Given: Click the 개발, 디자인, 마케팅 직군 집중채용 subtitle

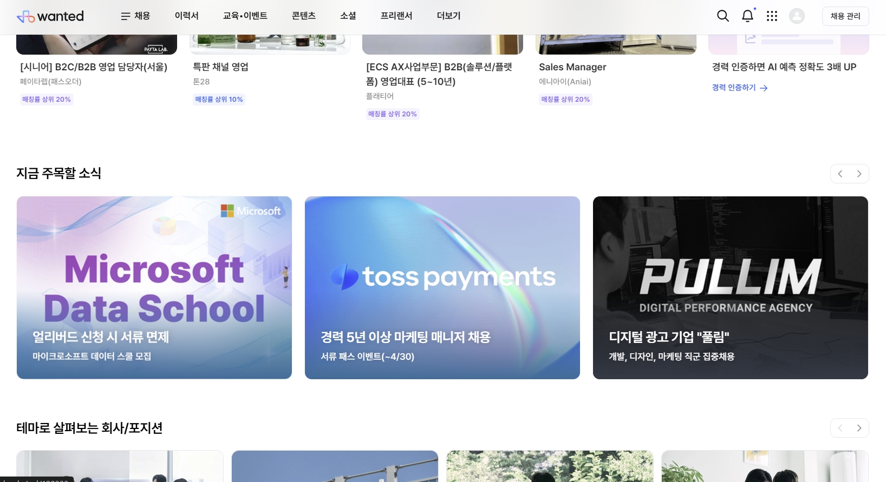Looking at the screenshot, I should [672, 356].
